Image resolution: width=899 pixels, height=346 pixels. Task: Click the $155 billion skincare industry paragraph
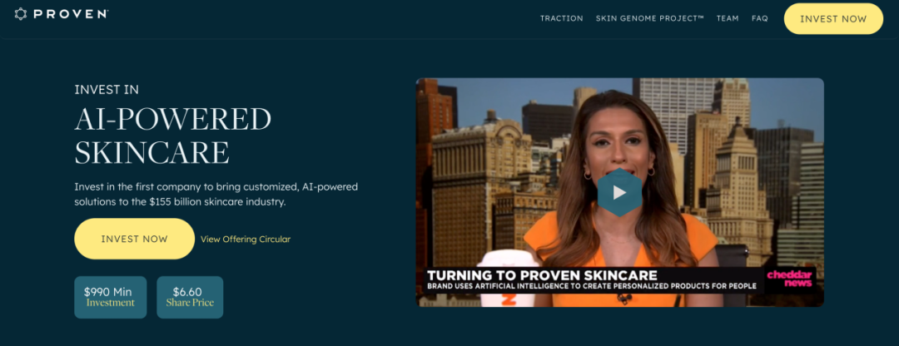click(x=216, y=195)
